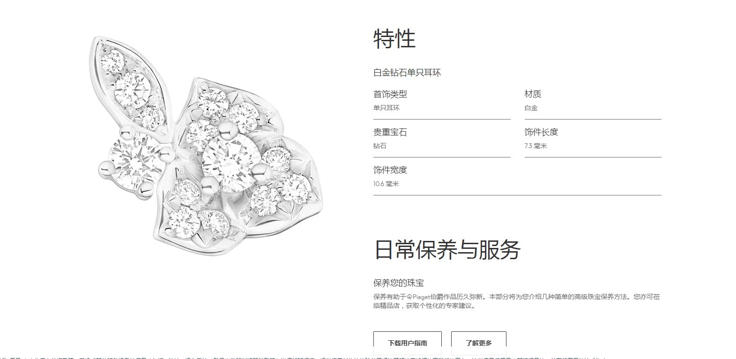Viewport: 736px width, 359px height.
Task: Select the 特性 section heading
Action: click(x=394, y=39)
